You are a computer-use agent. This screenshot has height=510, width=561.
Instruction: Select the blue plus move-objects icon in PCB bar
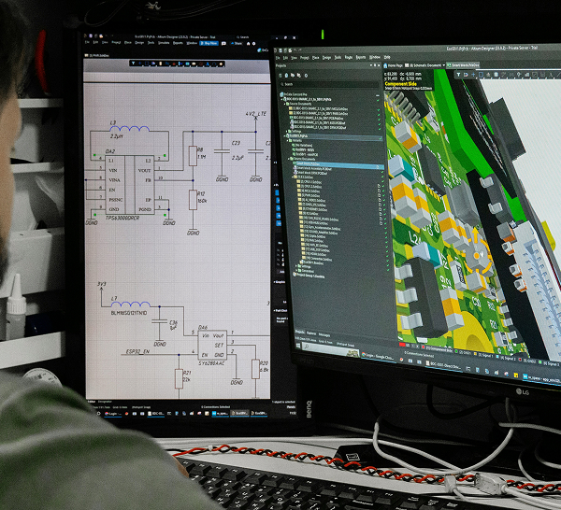(x=473, y=75)
